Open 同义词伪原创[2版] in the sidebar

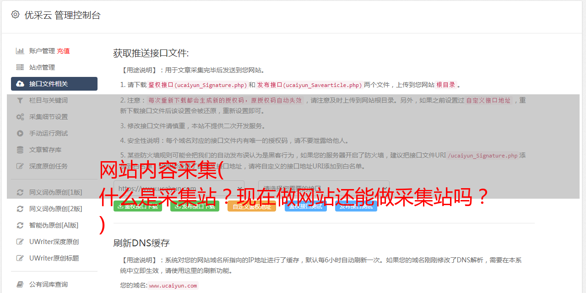click(56, 209)
